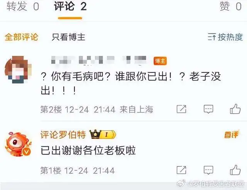Open the blurred blogger username
The width and height of the screenshot is (247, 190).
click(99, 60)
